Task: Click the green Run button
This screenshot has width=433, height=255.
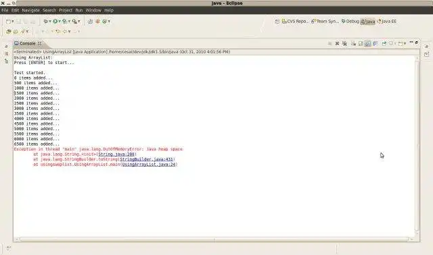Action: tap(55, 21)
